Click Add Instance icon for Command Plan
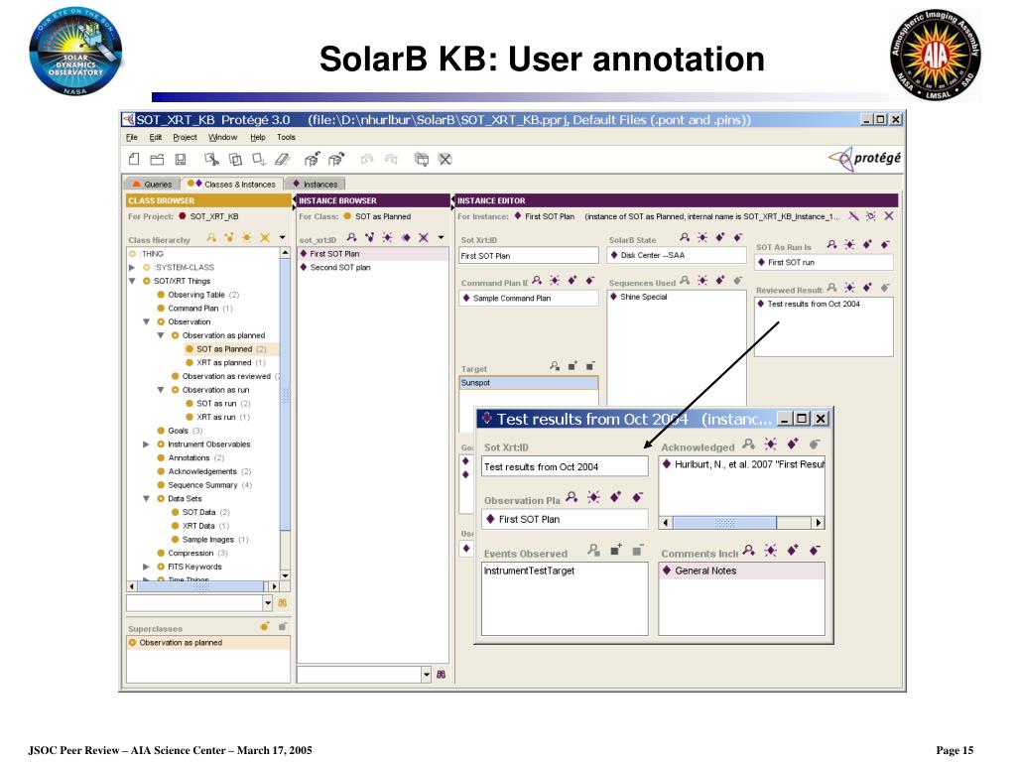Image resolution: width=1016 pixels, height=762 pixels. point(572,281)
